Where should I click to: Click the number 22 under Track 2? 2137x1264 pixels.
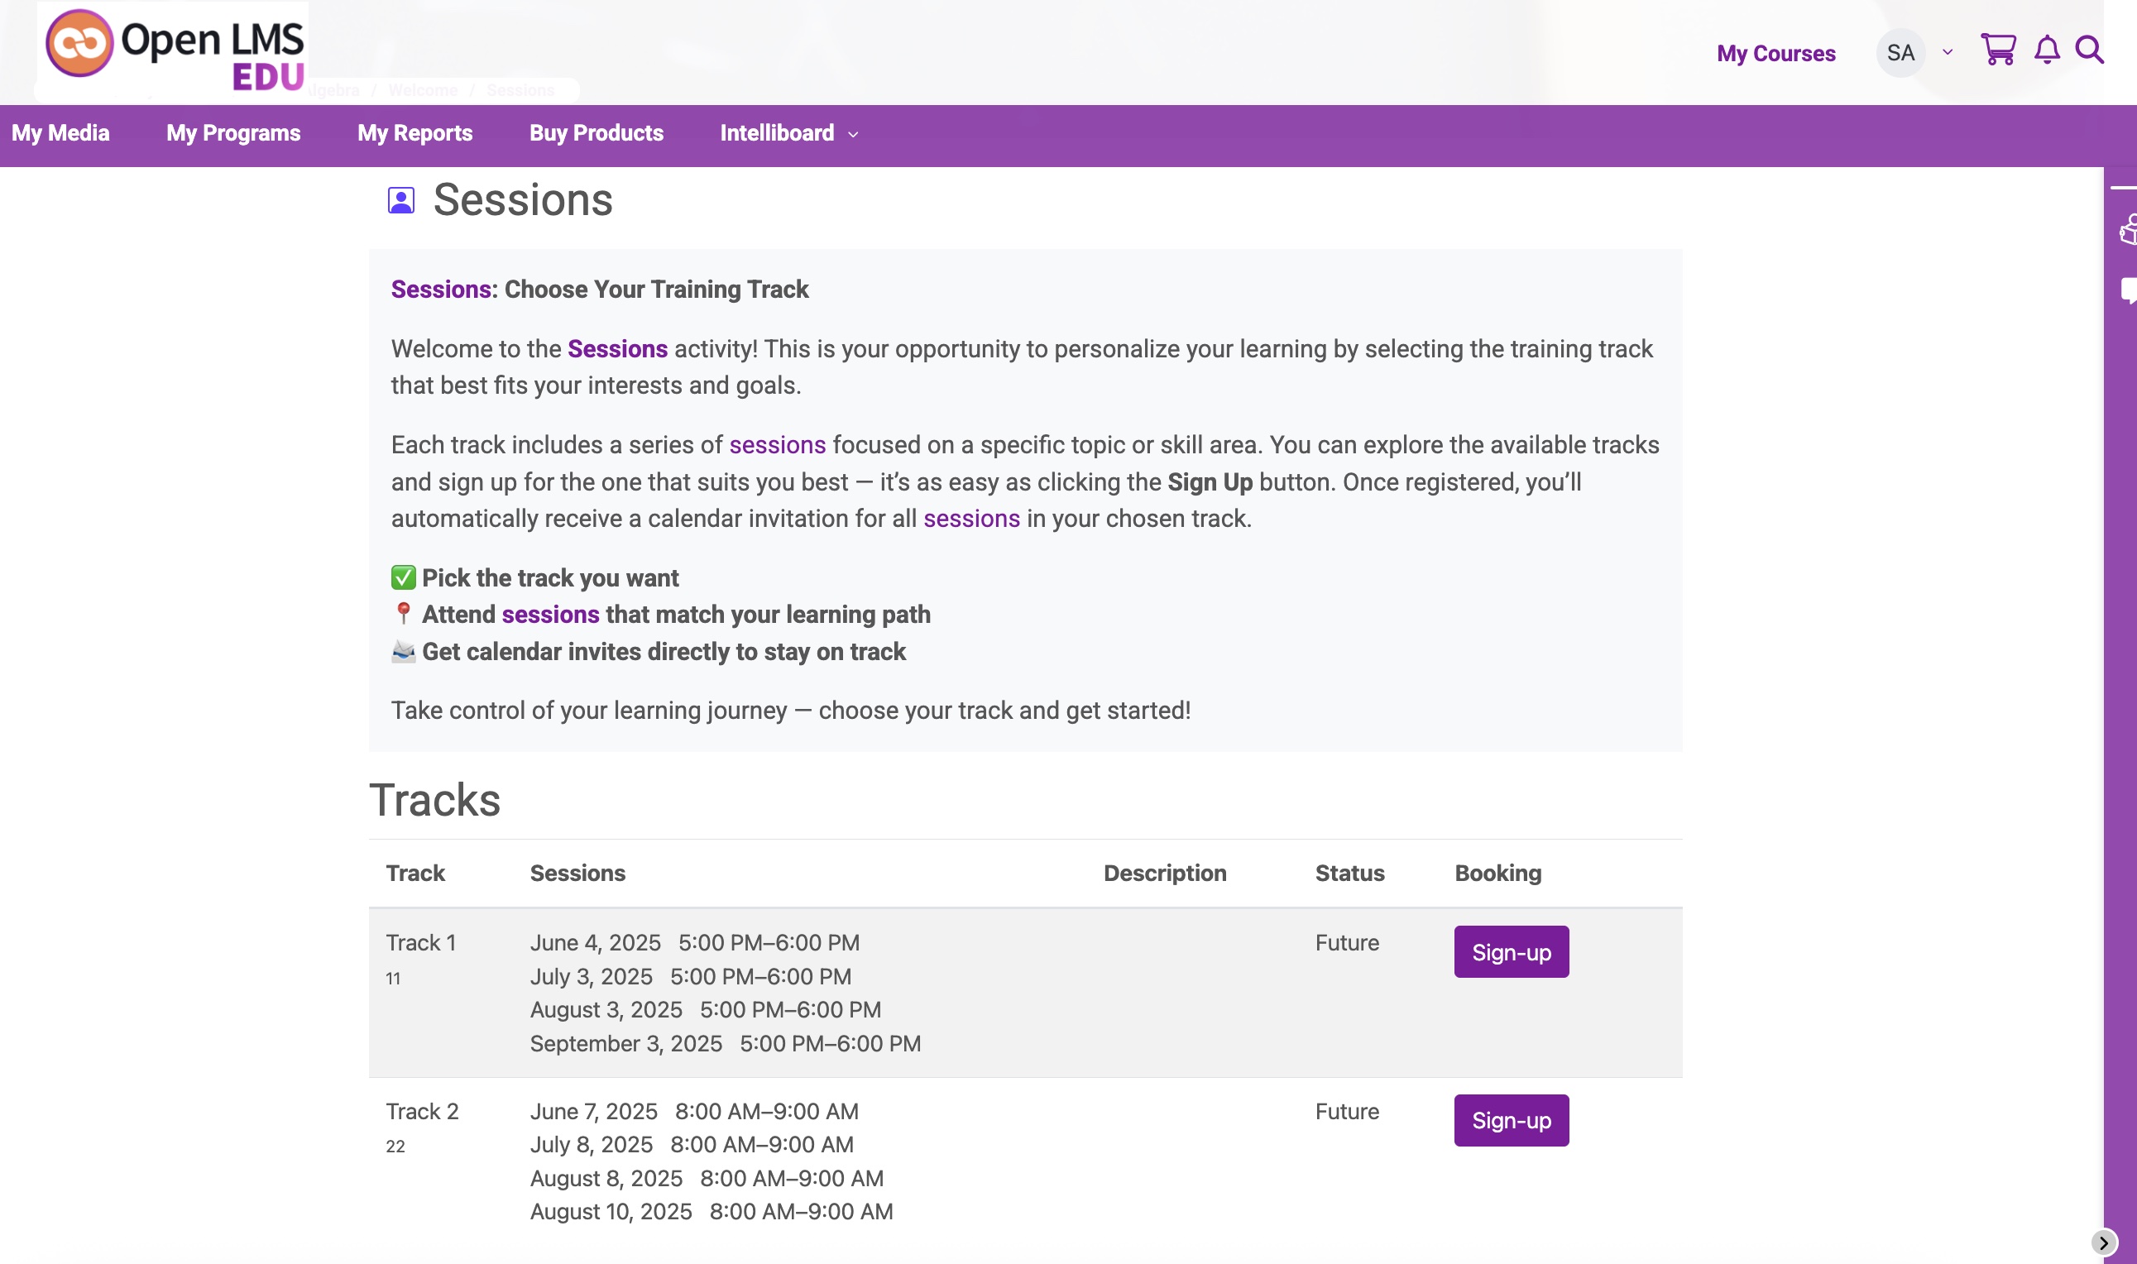pos(395,1147)
